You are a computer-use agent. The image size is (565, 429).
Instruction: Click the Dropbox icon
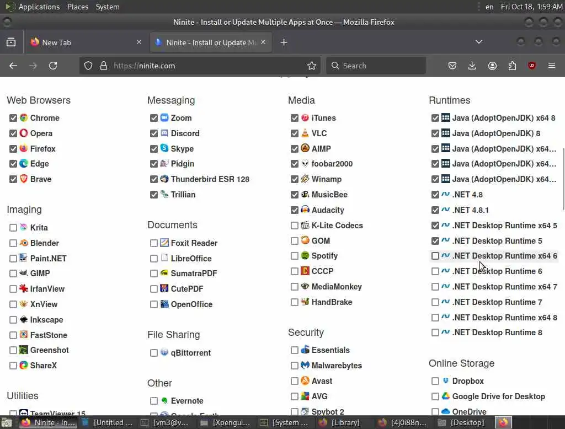446,380
